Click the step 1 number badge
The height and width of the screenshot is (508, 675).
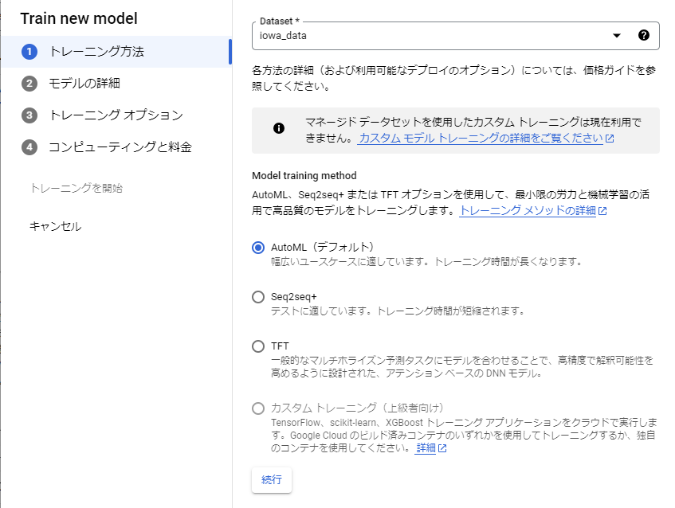[29, 52]
